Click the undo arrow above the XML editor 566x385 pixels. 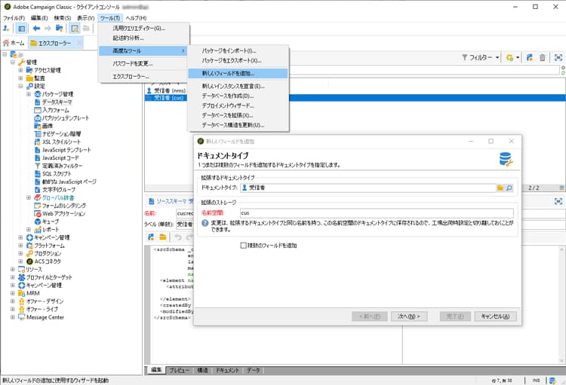click(x=178, y=237)
